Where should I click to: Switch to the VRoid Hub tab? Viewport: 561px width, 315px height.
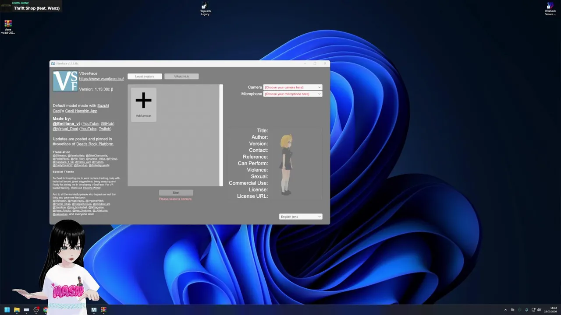coord(181,77)
